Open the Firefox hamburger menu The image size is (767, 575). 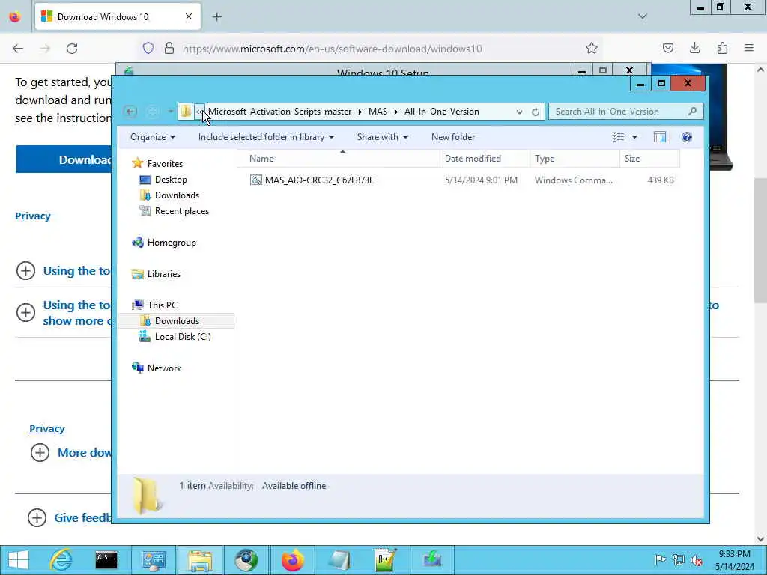point(749,48)
